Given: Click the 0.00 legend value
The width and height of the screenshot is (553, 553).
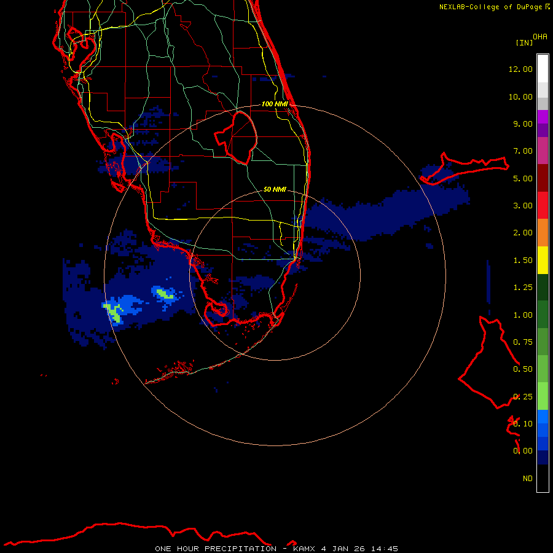Looking at the screenshot, I should pos(523,451).
